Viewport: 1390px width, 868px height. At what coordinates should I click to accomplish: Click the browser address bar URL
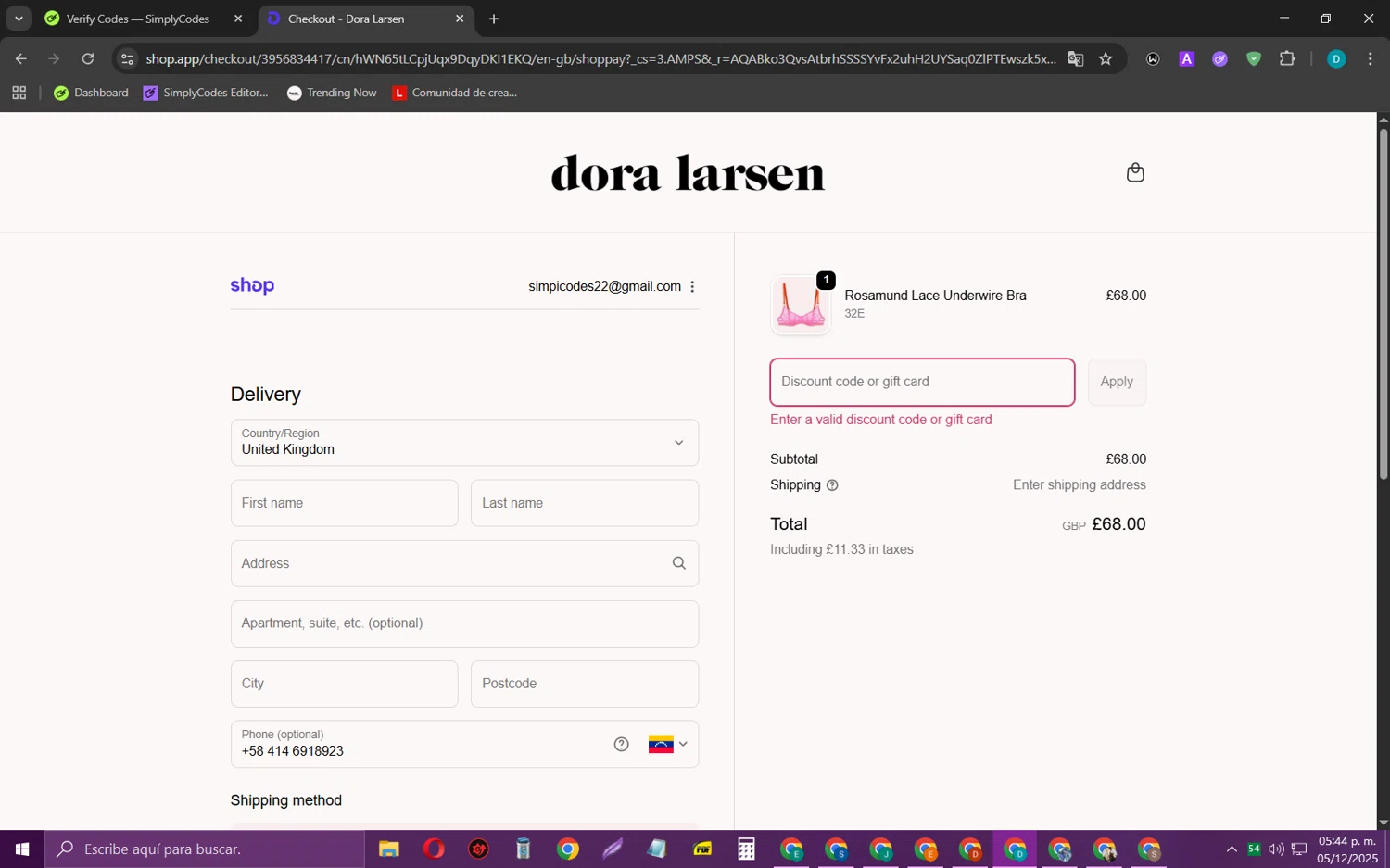click(x=600, y=59)
